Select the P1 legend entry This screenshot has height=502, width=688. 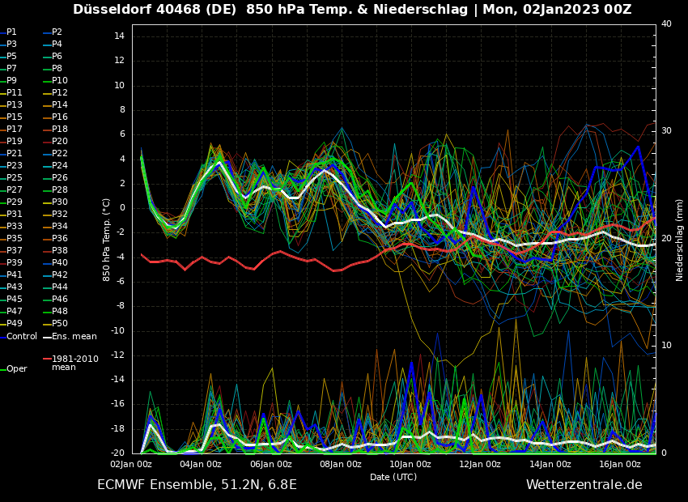coord(11,32)
